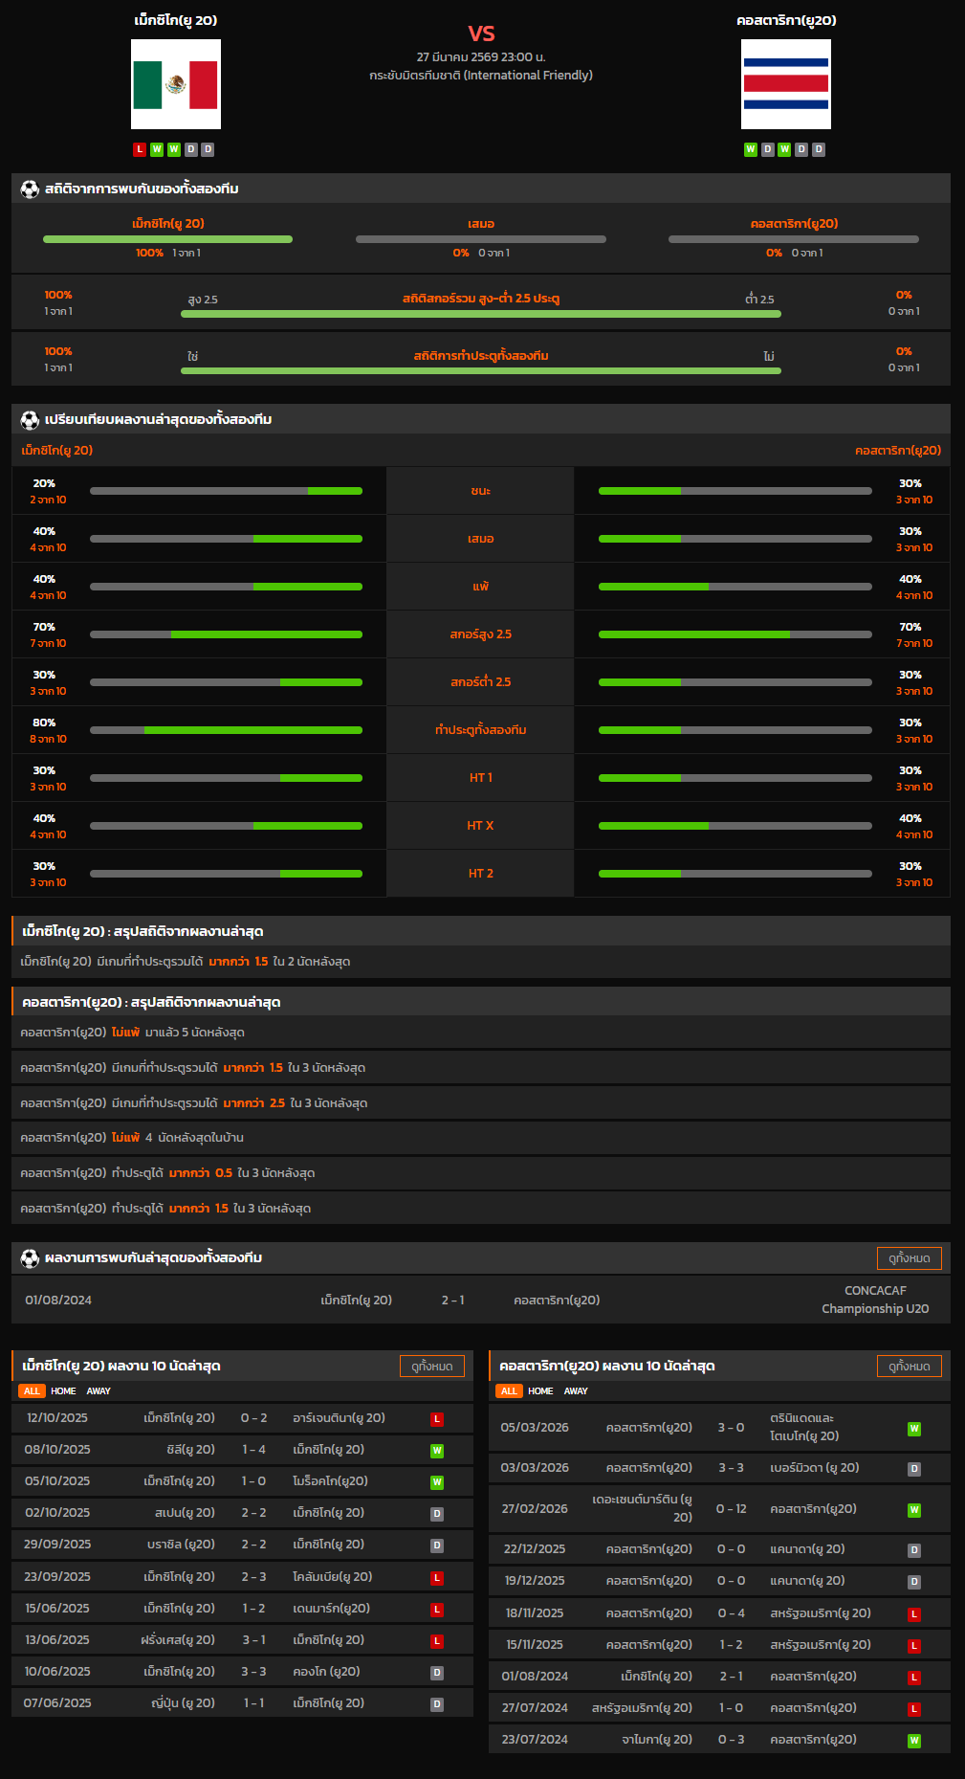Click the red L badge under Mexico flag
The height and width of the screenshot is (1779, 965).
[140, 149]
